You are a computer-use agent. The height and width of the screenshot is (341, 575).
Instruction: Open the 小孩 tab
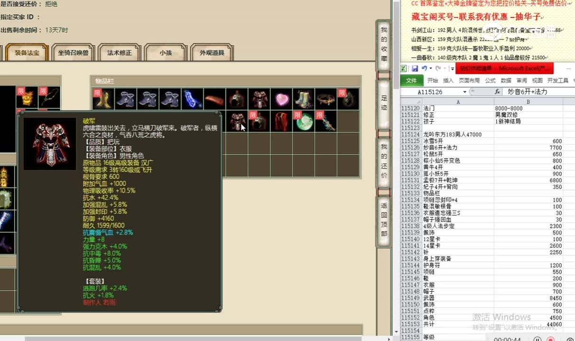(x=166, y=53)
